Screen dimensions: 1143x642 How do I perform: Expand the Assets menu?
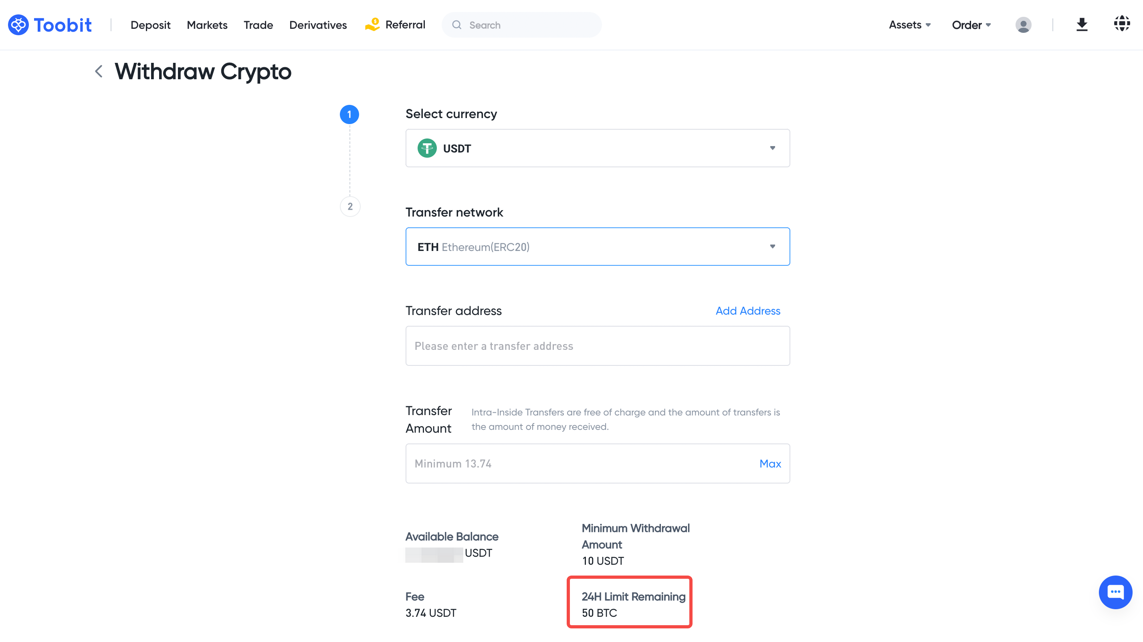coord(910,25)
